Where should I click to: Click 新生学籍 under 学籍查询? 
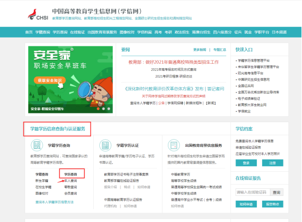tap(42, 181)
